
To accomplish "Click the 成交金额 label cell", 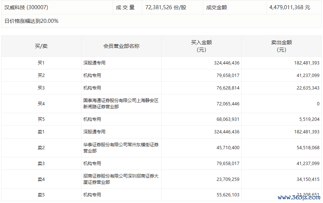I will 216,7.
